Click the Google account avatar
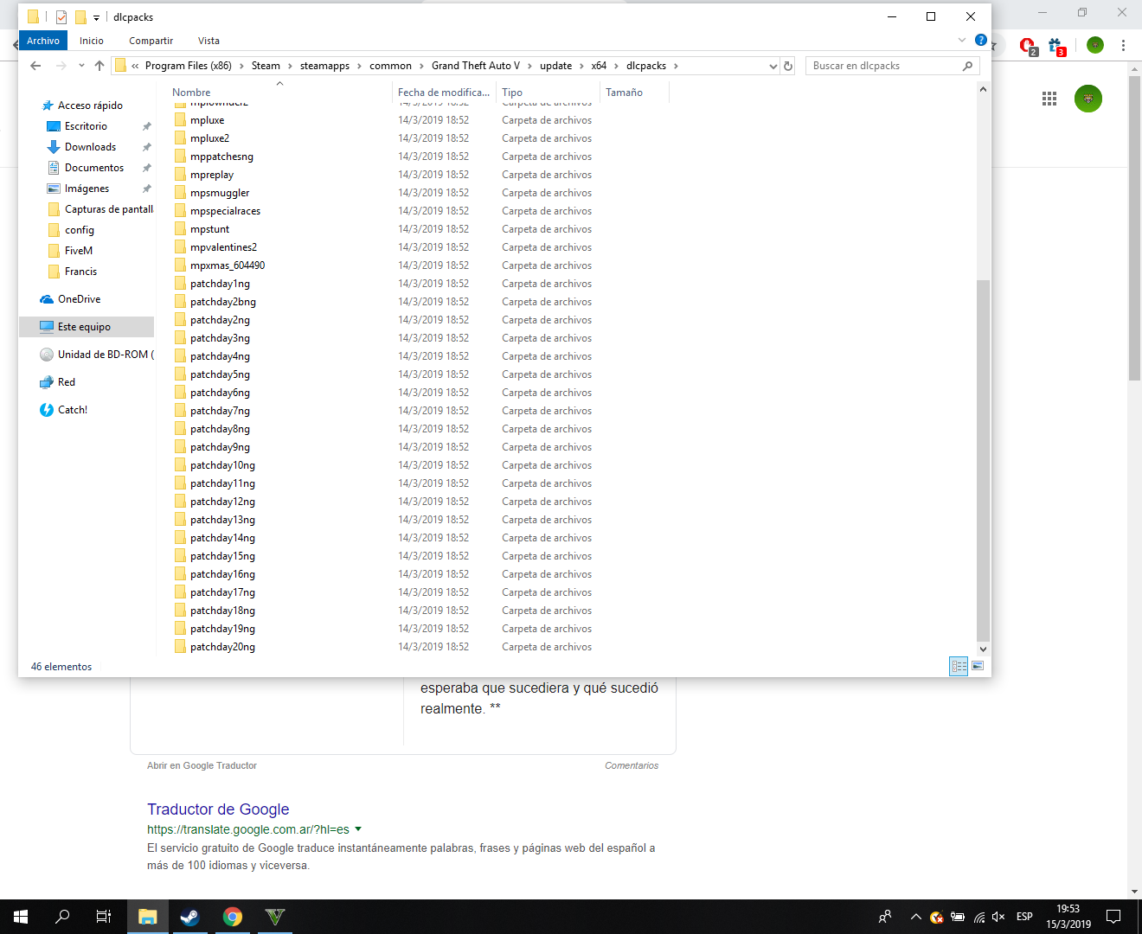Viewport: 1142px width, 934px height. pos(1088,99)
